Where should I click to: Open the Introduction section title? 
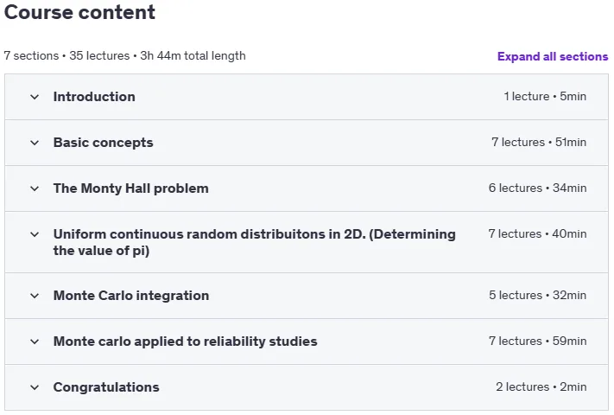coord(94,97)
